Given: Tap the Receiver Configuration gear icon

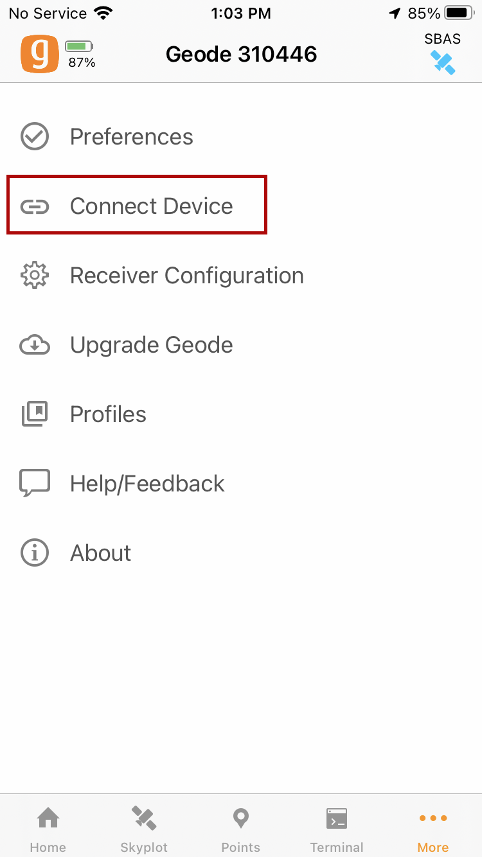Looking at the screenshot, I should (35, 276).
